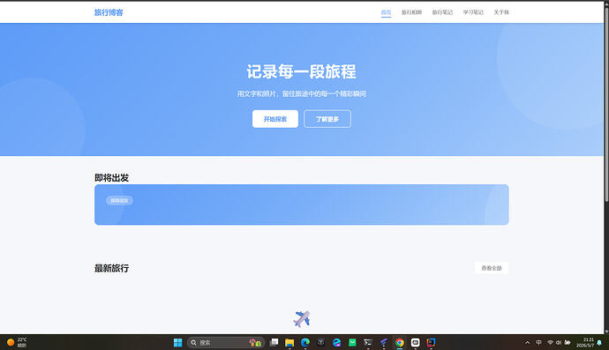Switch the Chinese input method indicator

coord(538,342)
